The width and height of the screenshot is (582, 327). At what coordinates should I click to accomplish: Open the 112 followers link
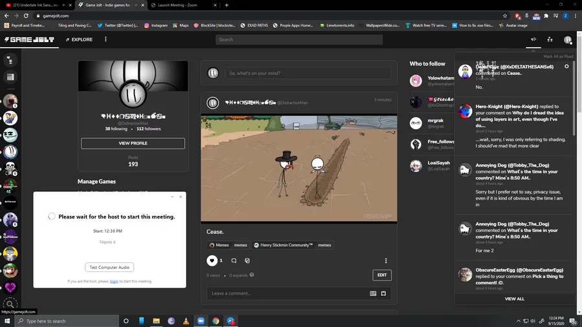[x=149, y=129]
